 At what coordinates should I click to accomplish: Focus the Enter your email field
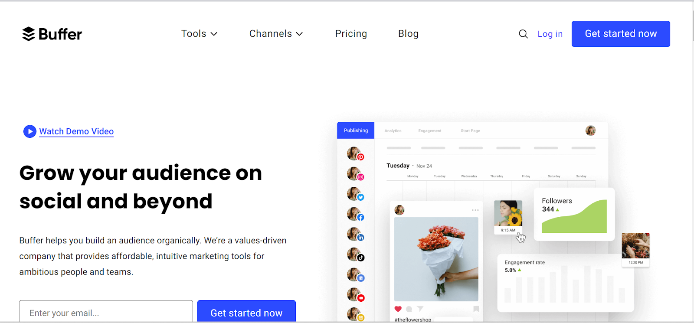(106, 311)
